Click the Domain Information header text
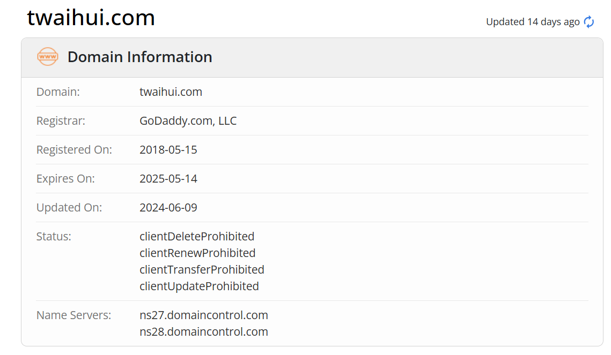The image size is (611, 355). (x=139, y=57)
